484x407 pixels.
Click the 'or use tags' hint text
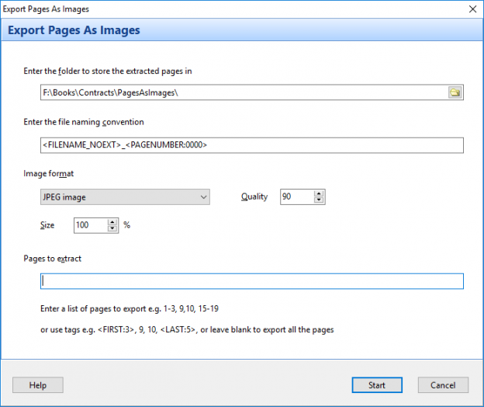coord(187,330)
